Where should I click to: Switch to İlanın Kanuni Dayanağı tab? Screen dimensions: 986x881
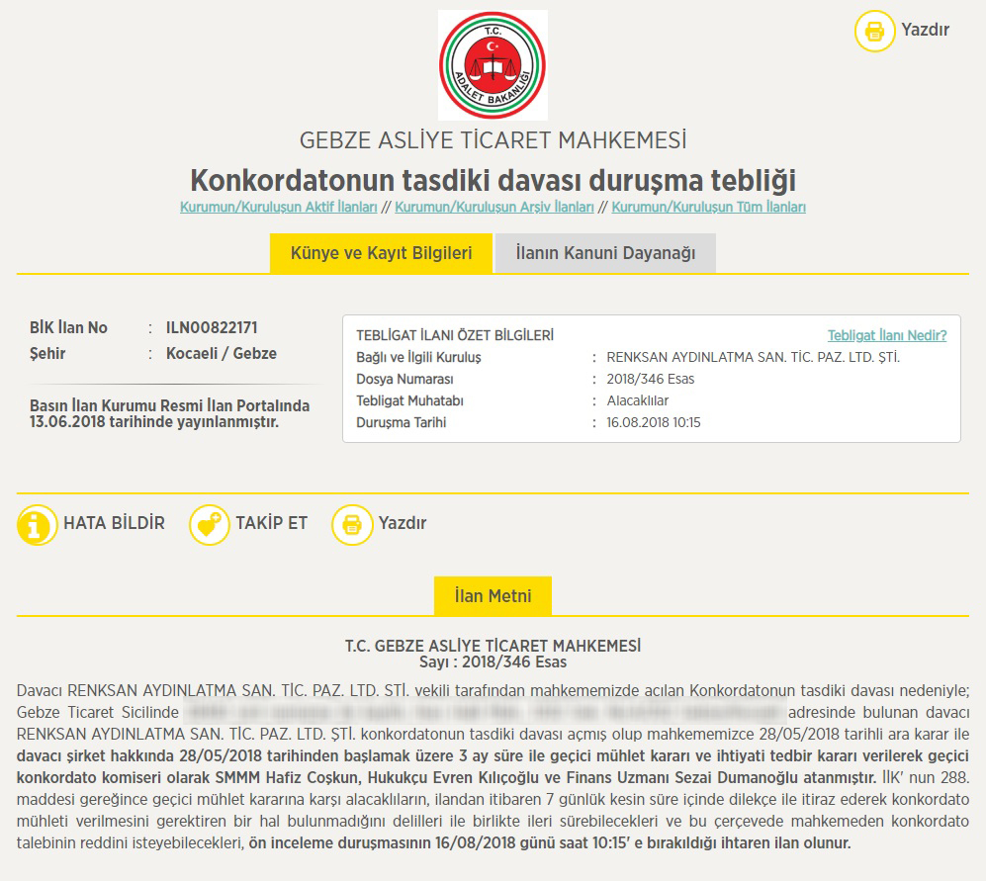pyautogui.click(x=605, y=253)
